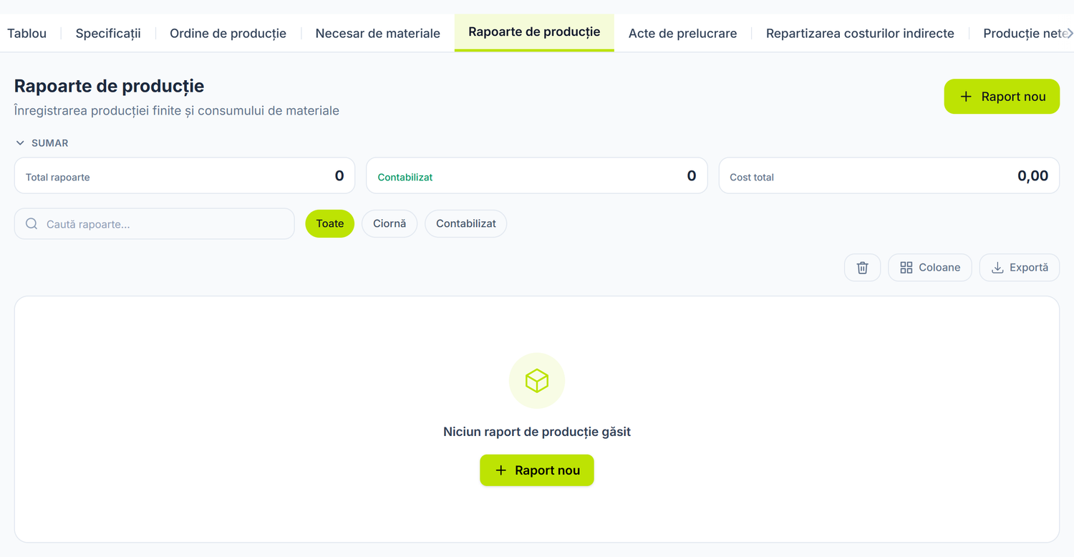
Task: Click the Cost total summary card
Action: coord(889,175)
